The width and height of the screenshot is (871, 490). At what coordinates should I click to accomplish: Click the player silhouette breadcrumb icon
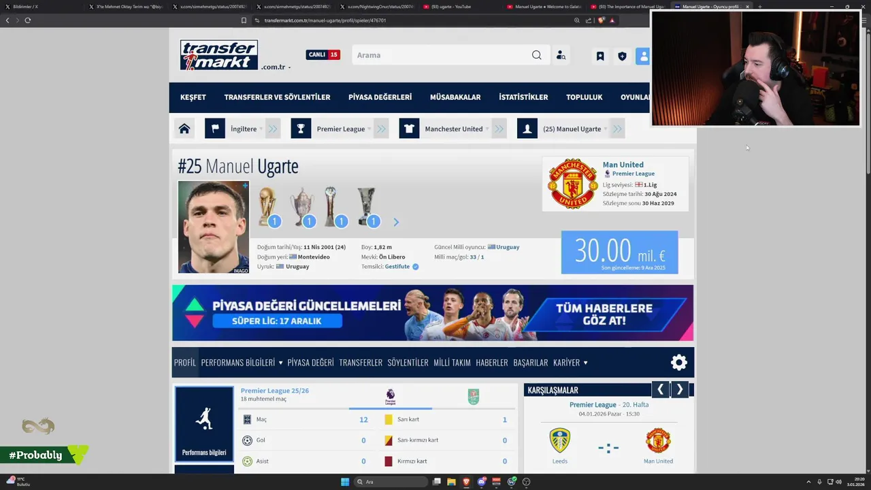pyautogui.click(x=527, y=129)
